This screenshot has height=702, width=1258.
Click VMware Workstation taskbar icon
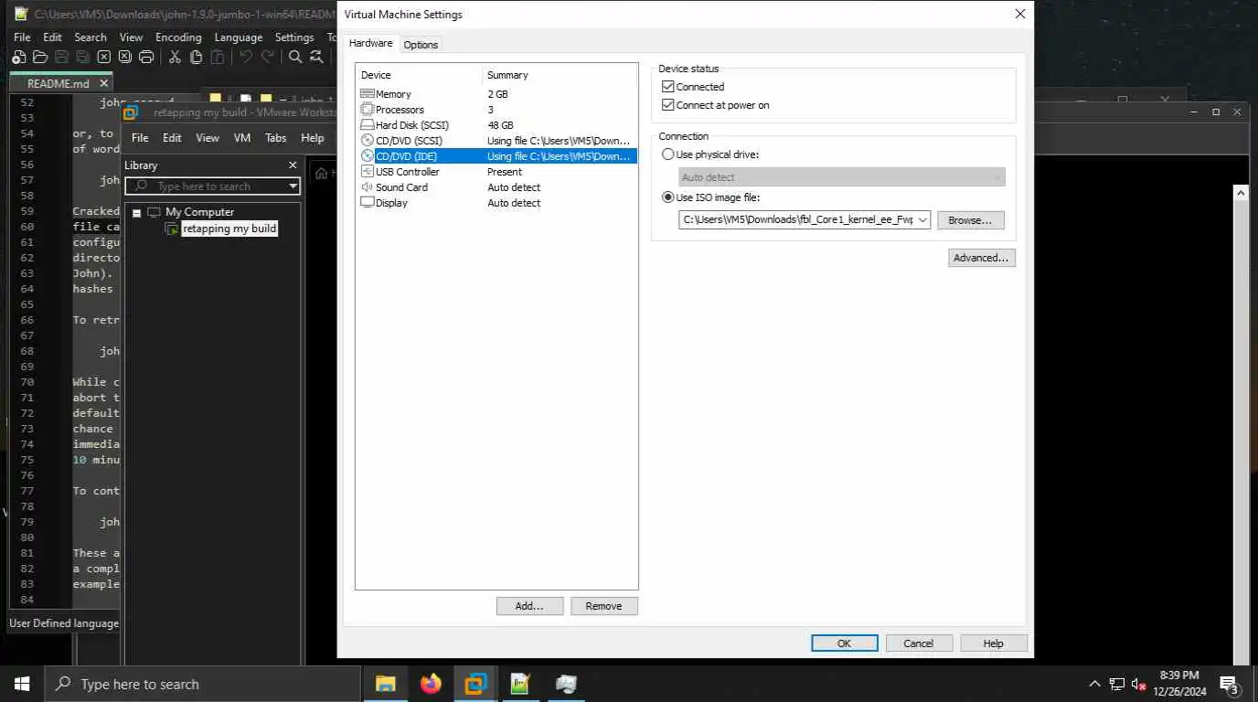pyautogui.click(x=475, y=684)
